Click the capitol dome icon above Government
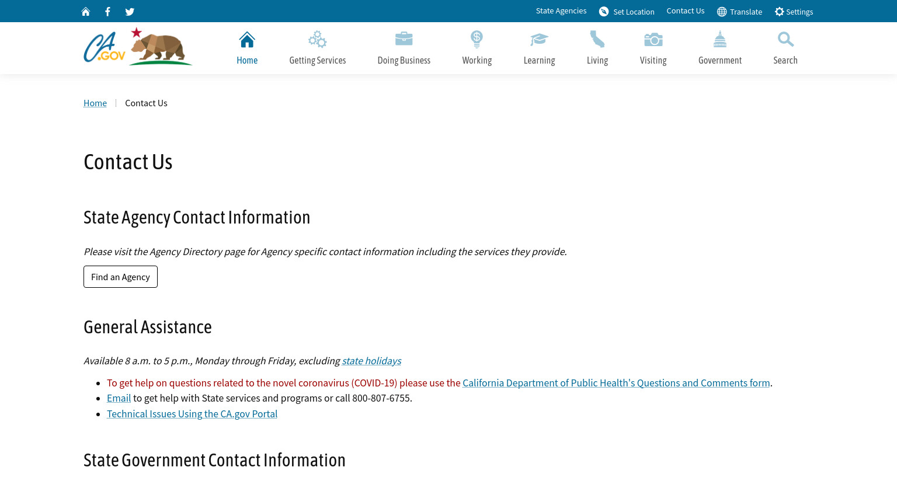Image resolution: width=897 pixels, height=481 pixels. [x=720, y=39]
